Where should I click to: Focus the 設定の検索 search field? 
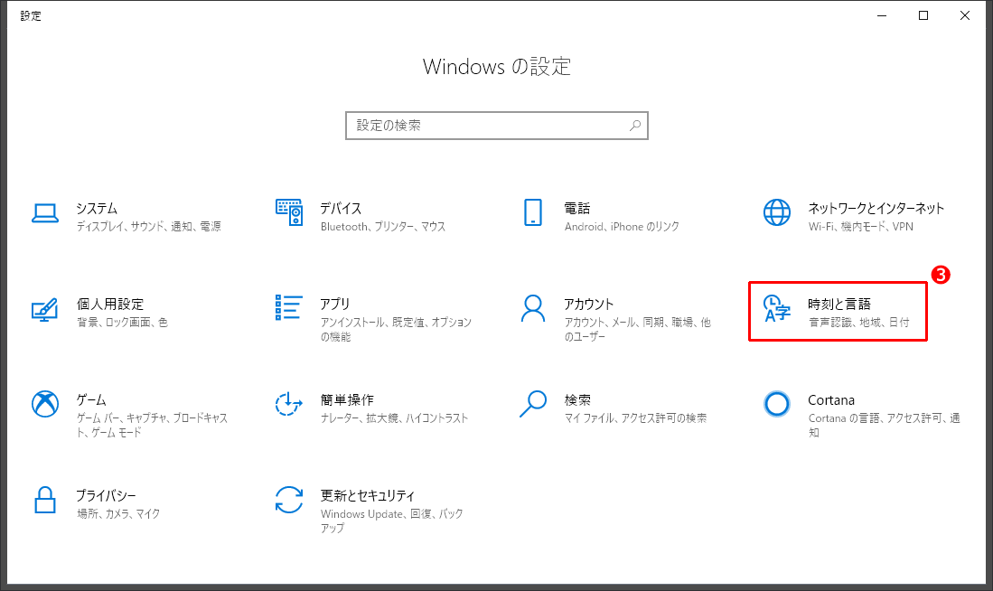pyautogui.click(x=497, y=126)
